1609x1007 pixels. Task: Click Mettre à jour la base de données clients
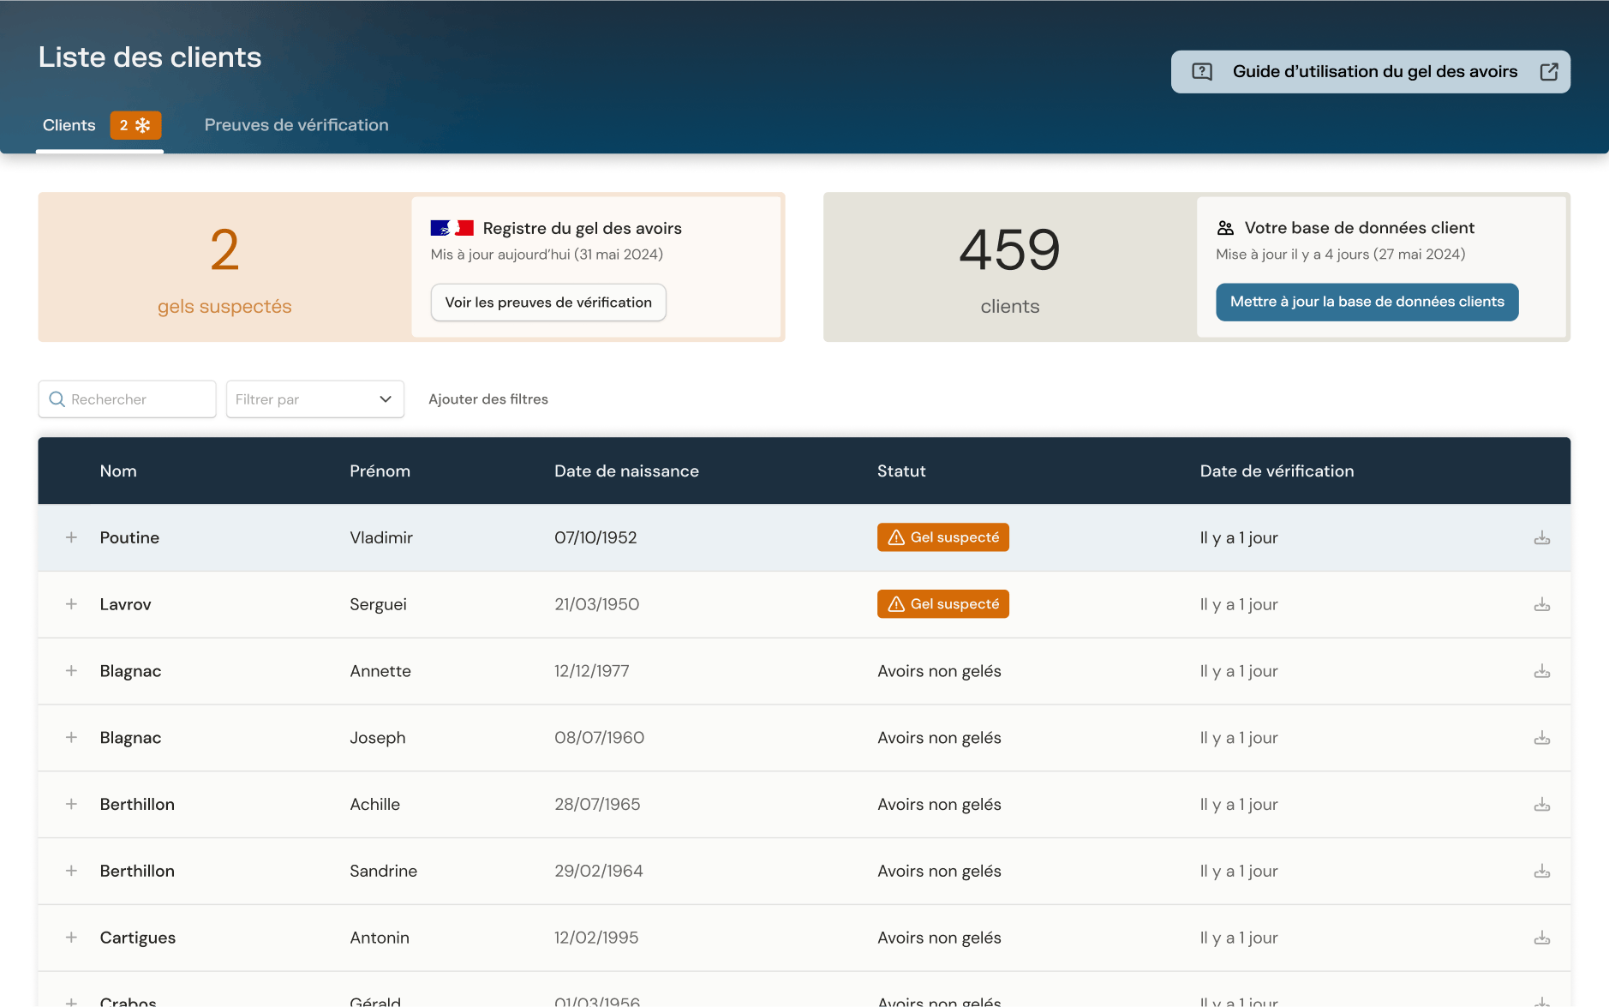click(1367, 302)
